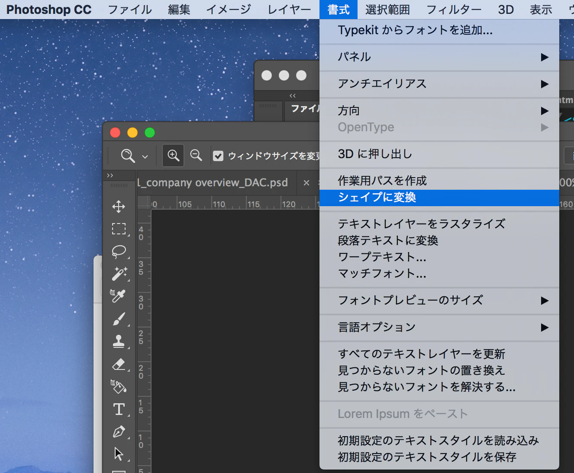574x473 pixels.
Task: Expand the 言語オプション submenu
Action: [439, 327]
